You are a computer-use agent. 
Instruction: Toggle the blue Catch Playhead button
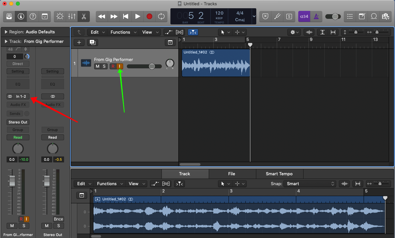[193, 32]
